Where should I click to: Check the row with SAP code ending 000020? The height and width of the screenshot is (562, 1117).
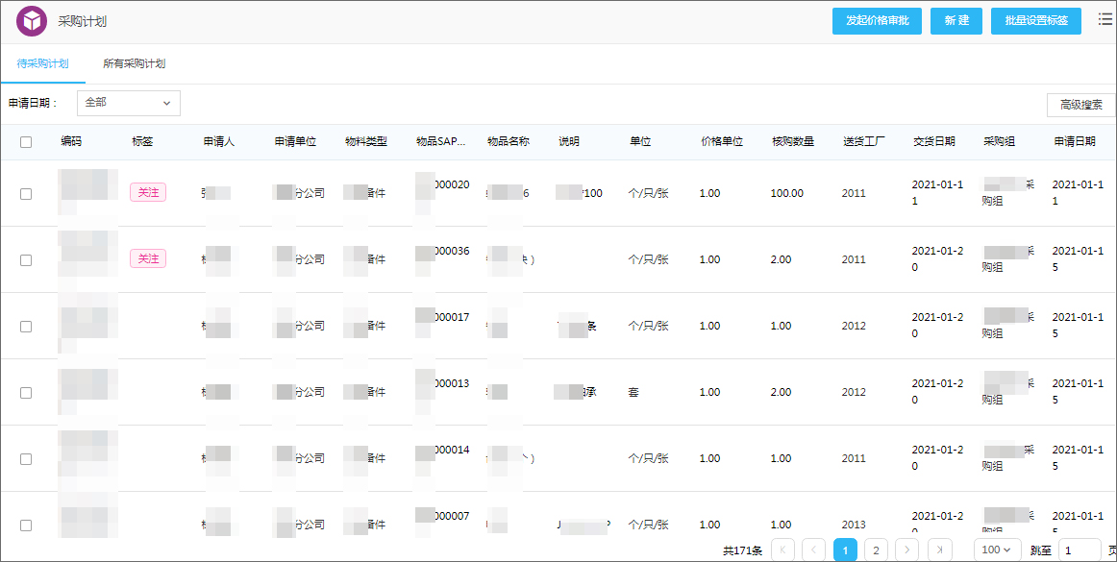26,194
